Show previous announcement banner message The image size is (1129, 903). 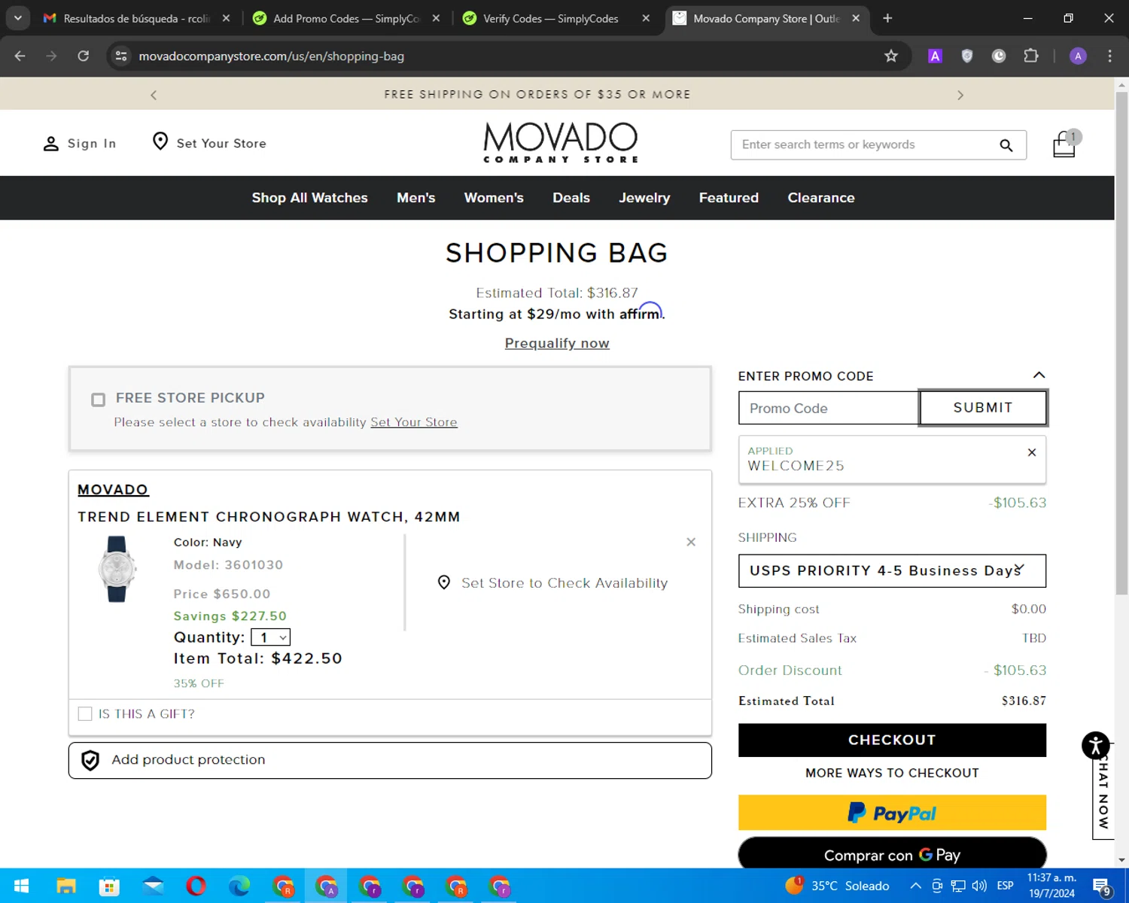point(154,95)
